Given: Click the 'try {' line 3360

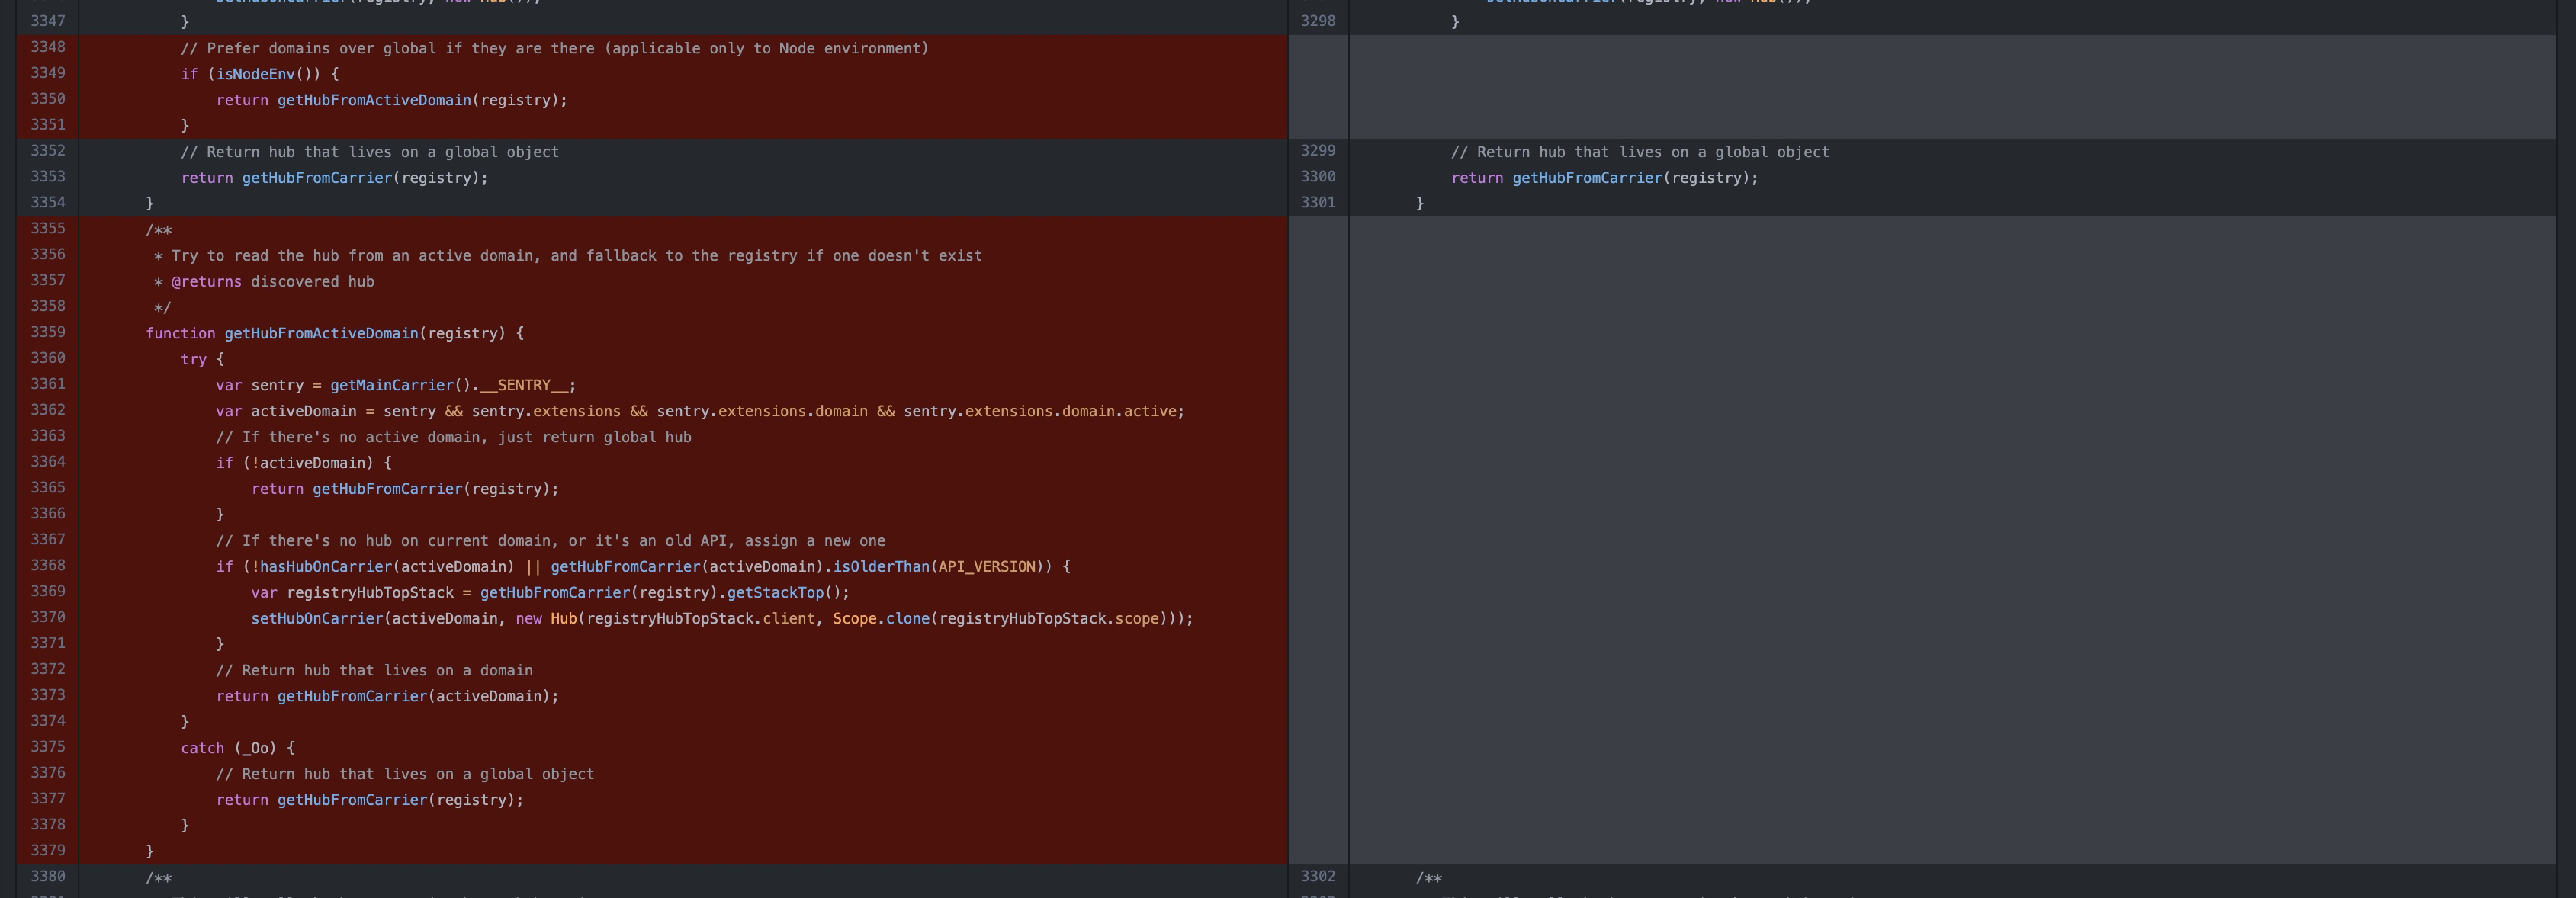Looking at the screenshot, I should (203, 360).
